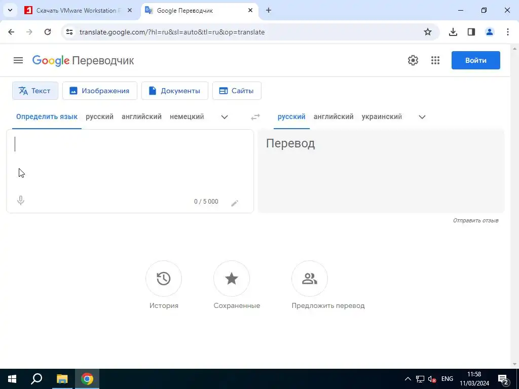The image size is (519, 389).
Task: Click the network tray icon
Action: 420,379
